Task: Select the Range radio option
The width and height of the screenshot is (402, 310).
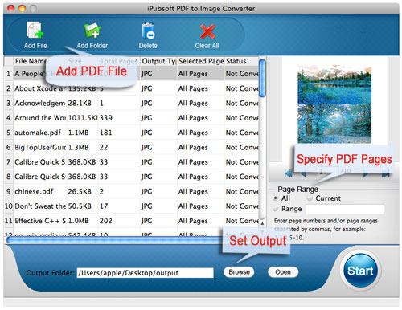Action: tap(275, 208)
